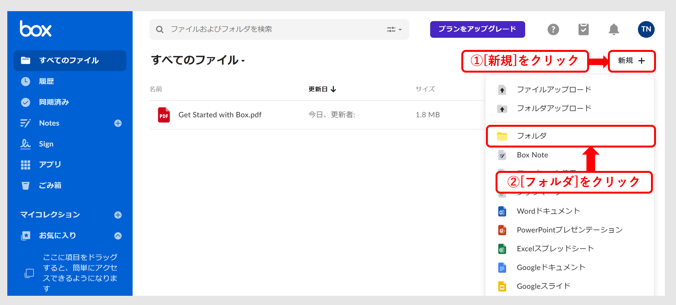Sort by 名前 column header
Viewport: 676px width, 305px height.
pos(156,89)
